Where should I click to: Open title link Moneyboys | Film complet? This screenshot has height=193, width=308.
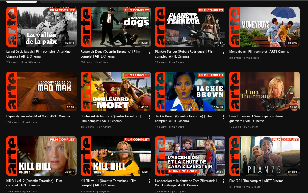click(259, 52)
